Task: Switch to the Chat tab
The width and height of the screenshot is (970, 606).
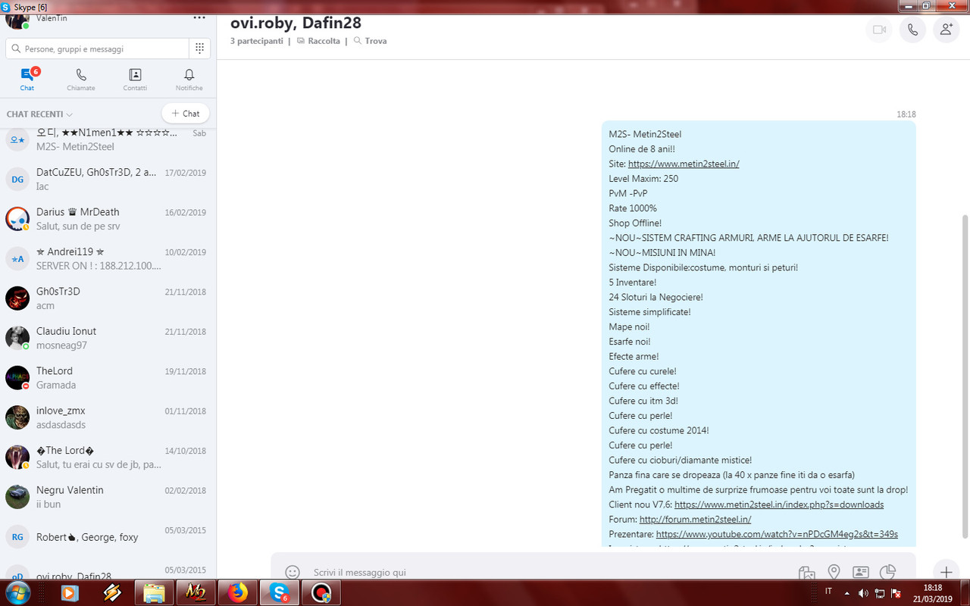Action: [27, 79]
